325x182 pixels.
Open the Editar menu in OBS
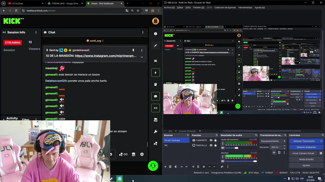pos(180,8)
